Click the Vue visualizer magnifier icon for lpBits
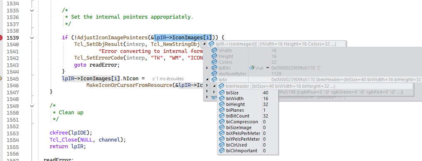The image size is (422, 161). tap(252, 68)
